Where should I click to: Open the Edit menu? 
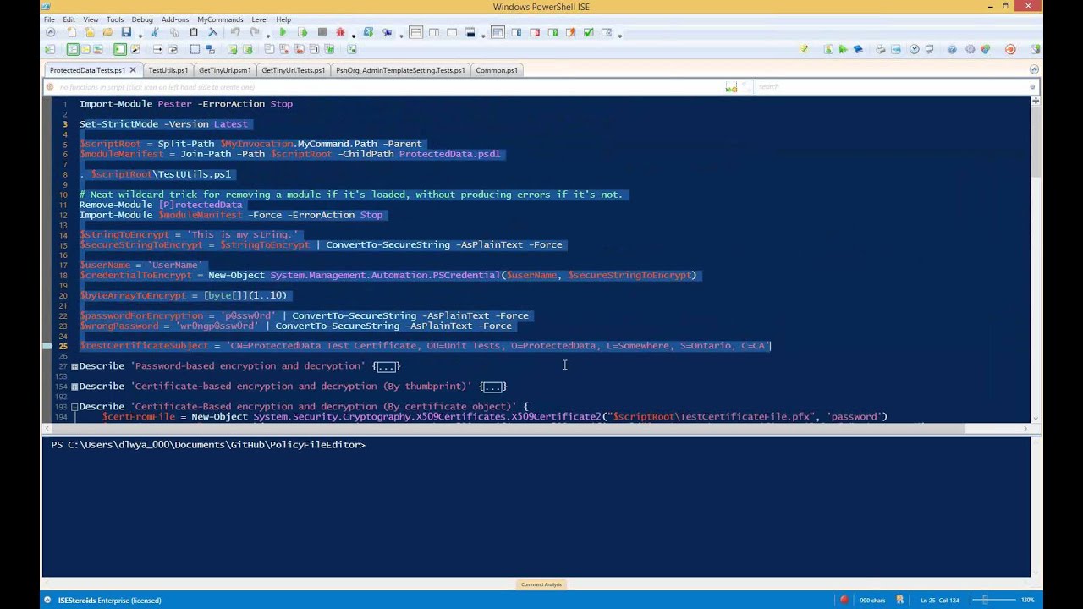coord(69,19)
